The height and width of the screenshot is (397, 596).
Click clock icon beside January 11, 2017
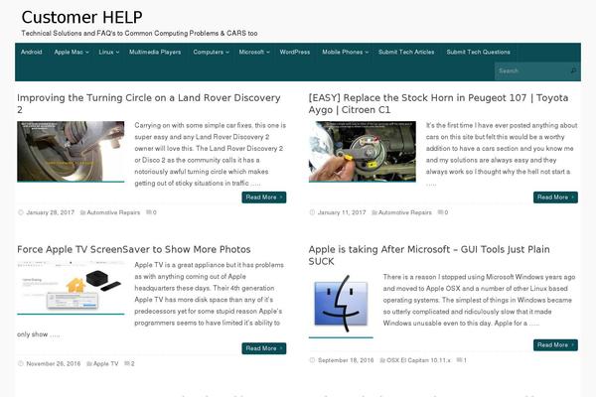click(312, 212)
